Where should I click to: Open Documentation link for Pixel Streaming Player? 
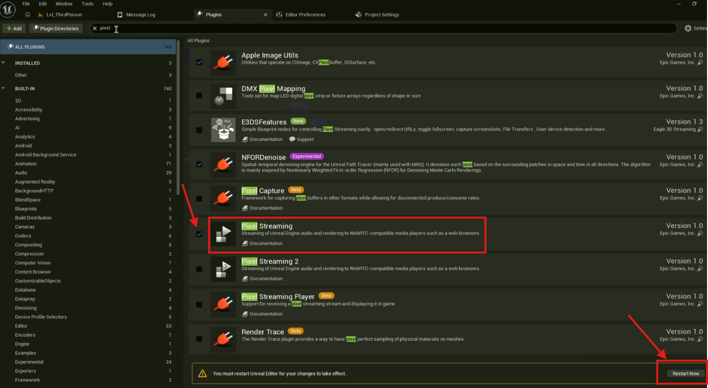click(x=263, y=314)
